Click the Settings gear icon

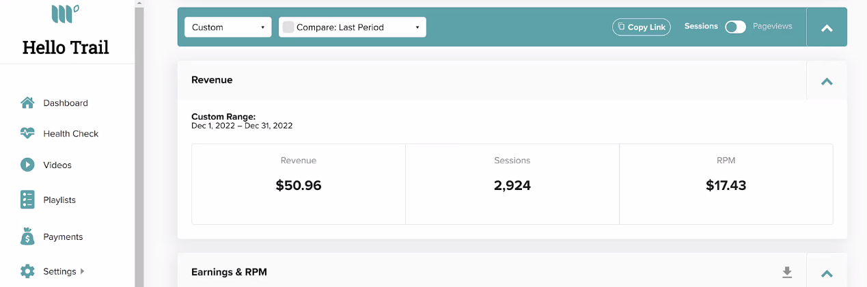[x=27, y=271]
